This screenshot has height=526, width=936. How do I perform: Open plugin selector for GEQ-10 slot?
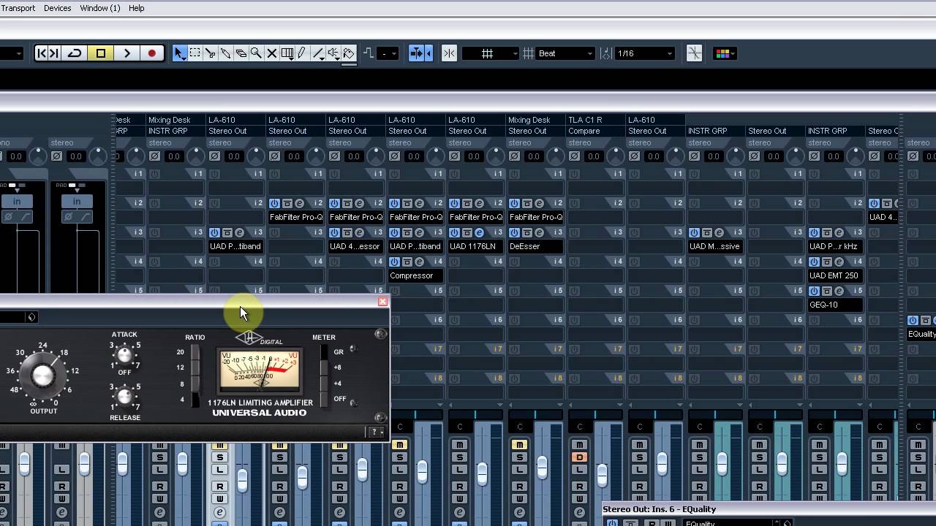tap(834, 305)
